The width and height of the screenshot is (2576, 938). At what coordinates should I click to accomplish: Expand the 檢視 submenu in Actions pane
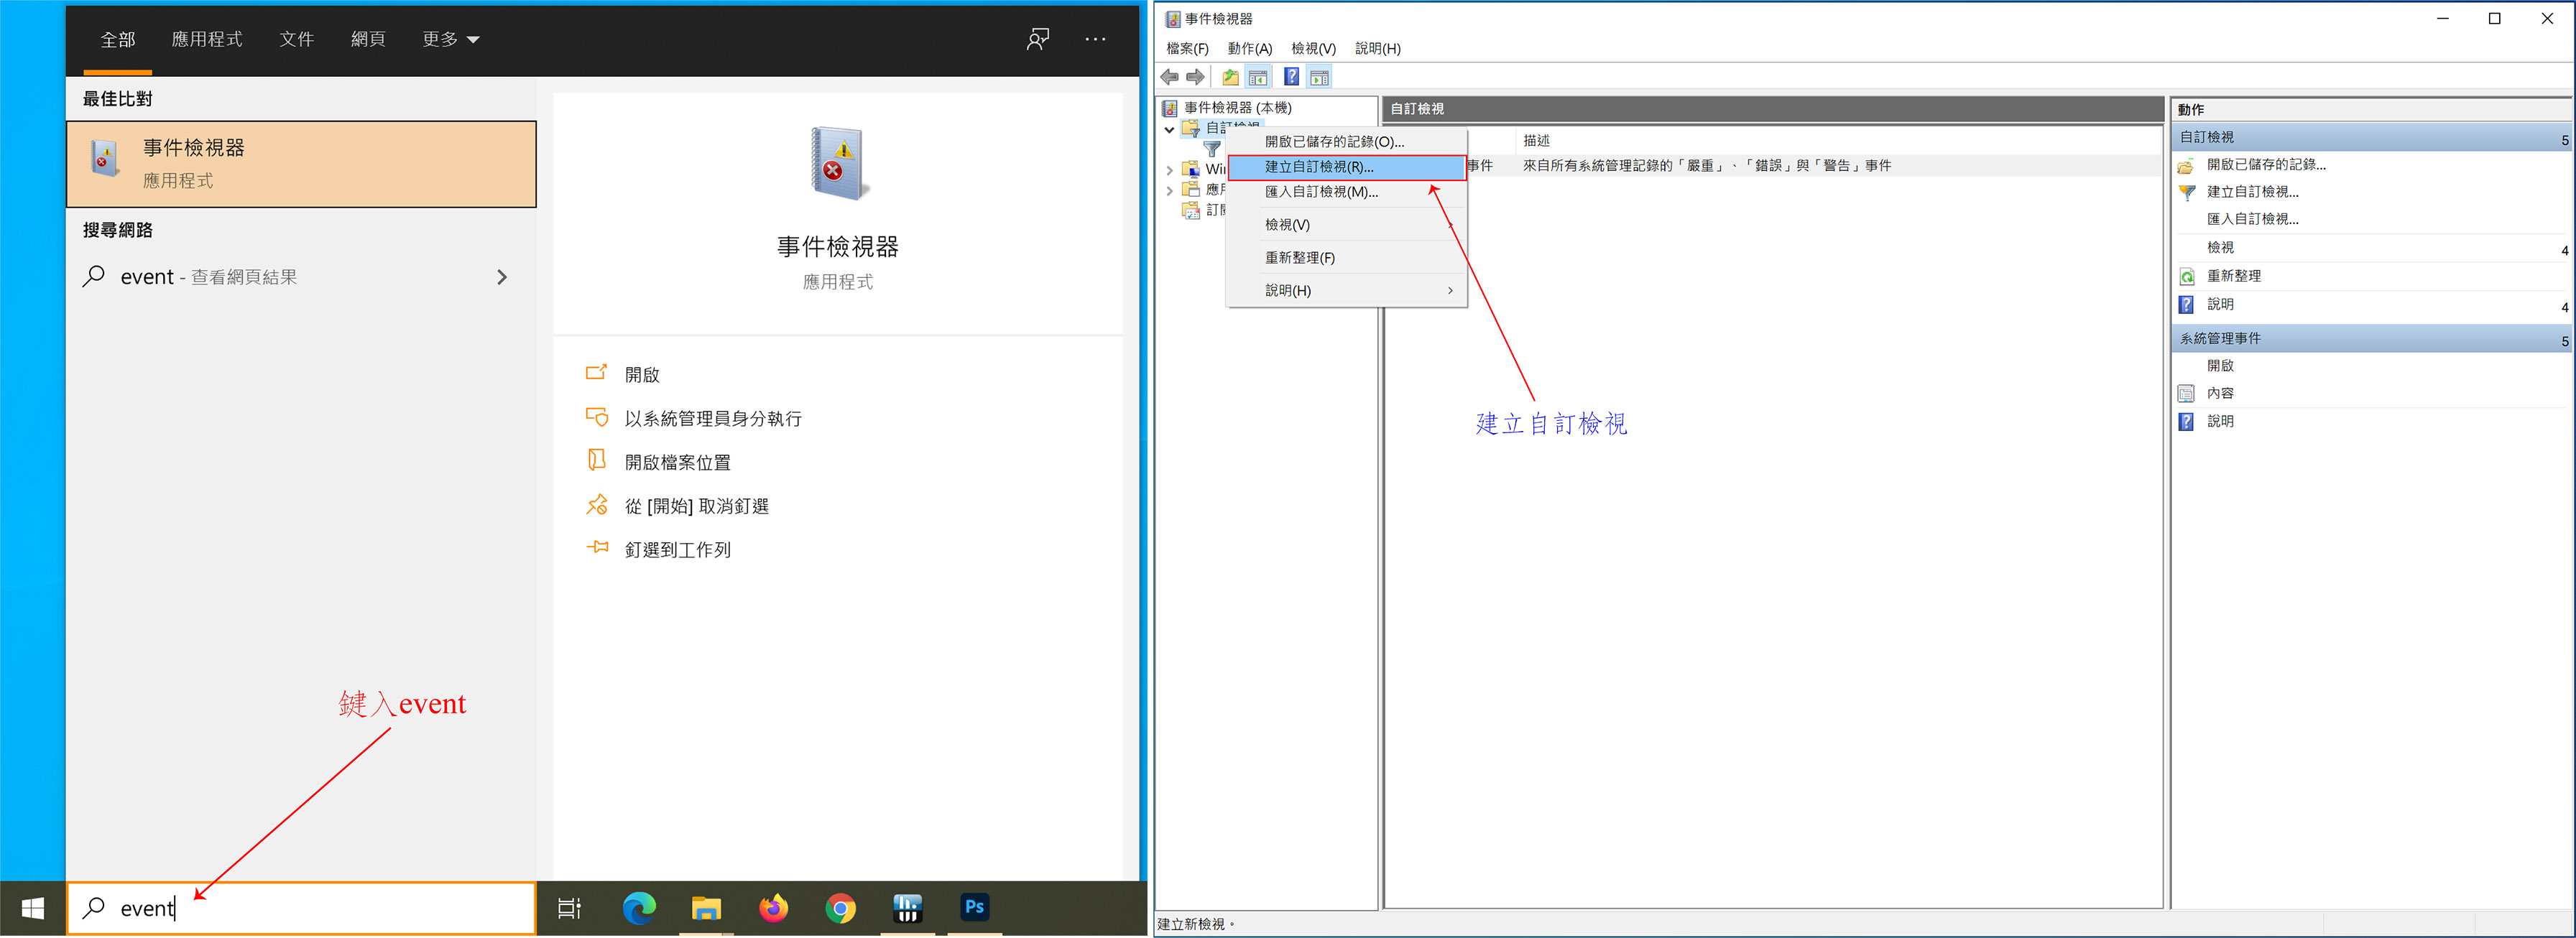2564,249
